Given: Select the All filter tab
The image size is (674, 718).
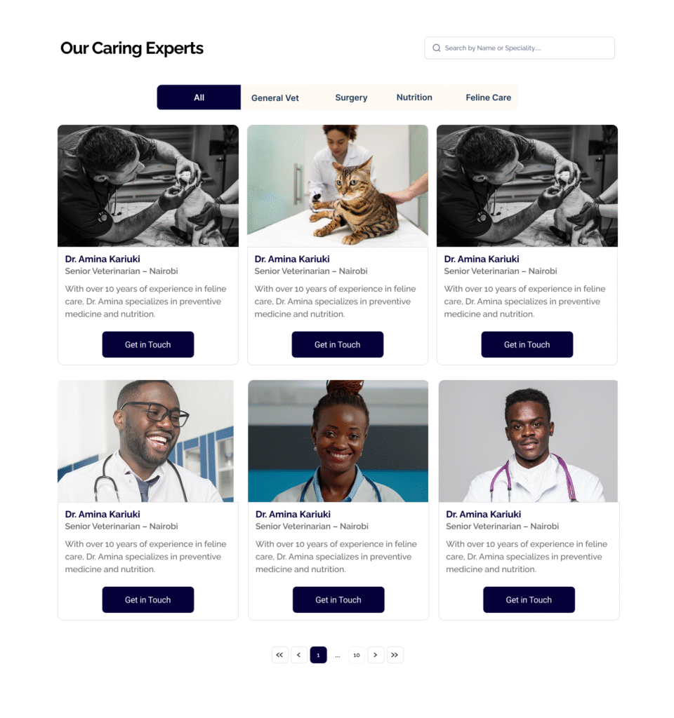Looking at the screenshot, I should (199, 97).
